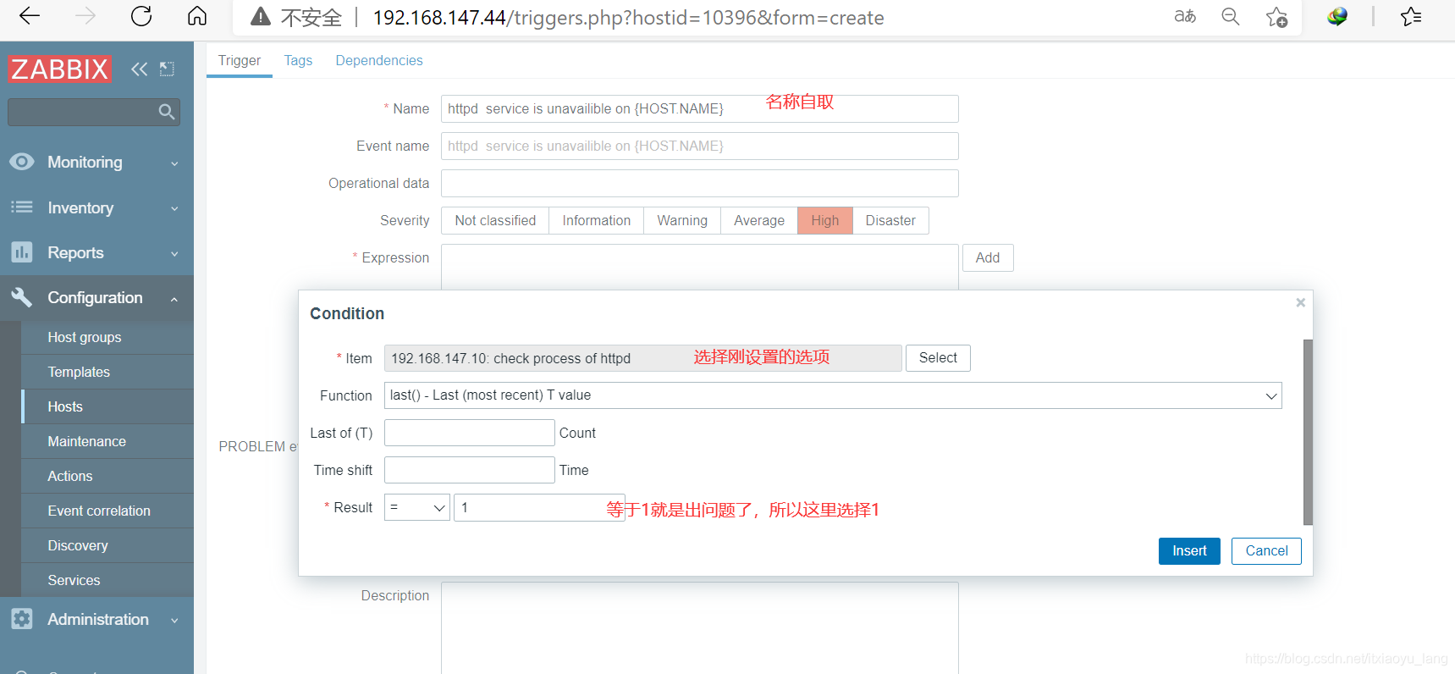Click the Add expression button

coord(988,257)
